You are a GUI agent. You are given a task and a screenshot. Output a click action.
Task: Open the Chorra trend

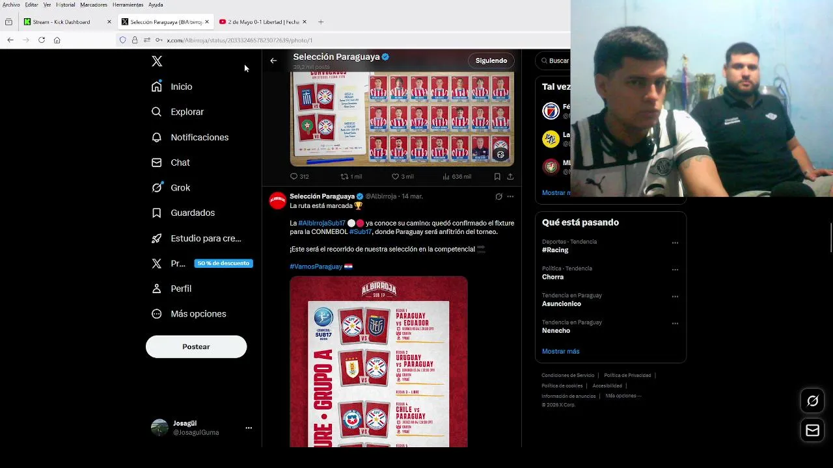(x=610, y=272)
